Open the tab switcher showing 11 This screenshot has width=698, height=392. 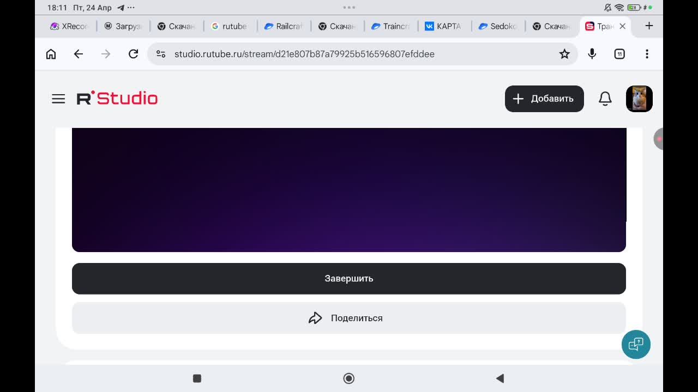point(619,54)
